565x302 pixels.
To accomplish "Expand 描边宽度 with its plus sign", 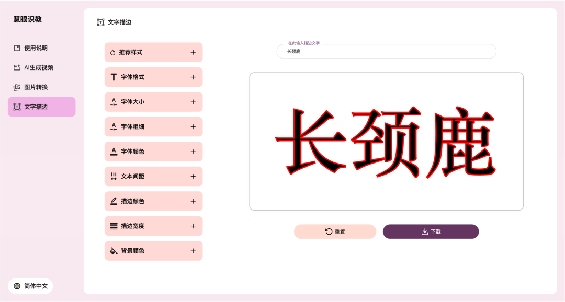I will pyautogui.click(x=193, y=226).
